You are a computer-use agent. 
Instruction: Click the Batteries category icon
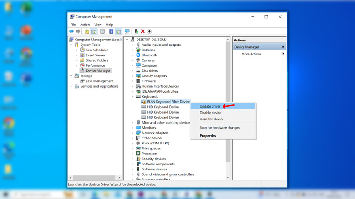[x=138, y=50]
